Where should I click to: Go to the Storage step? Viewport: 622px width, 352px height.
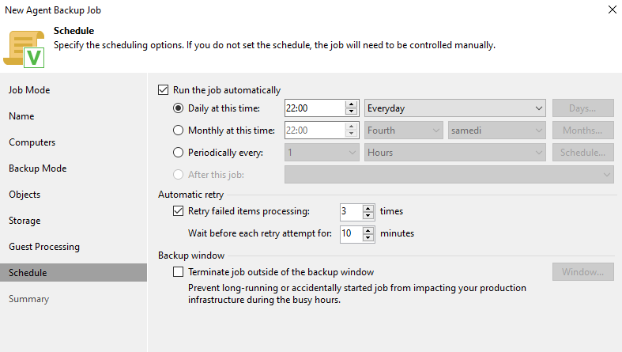point(25,221)
